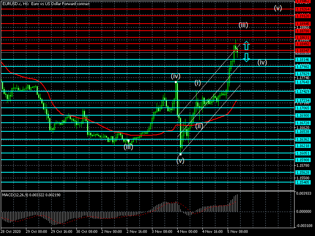
Task: Click the (i) wave label inside the channel
Action: coord(197,83)
